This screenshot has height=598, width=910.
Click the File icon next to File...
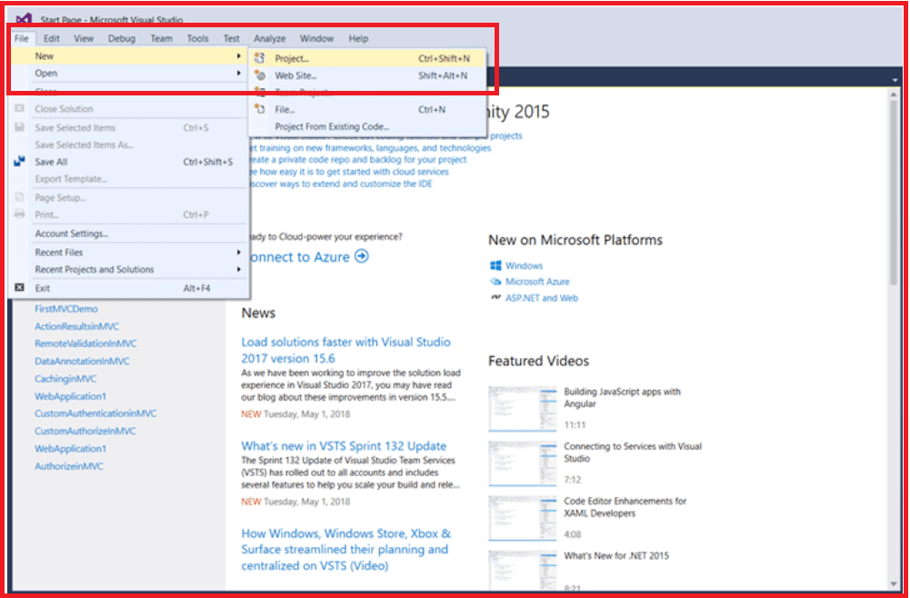click(260, 109)
